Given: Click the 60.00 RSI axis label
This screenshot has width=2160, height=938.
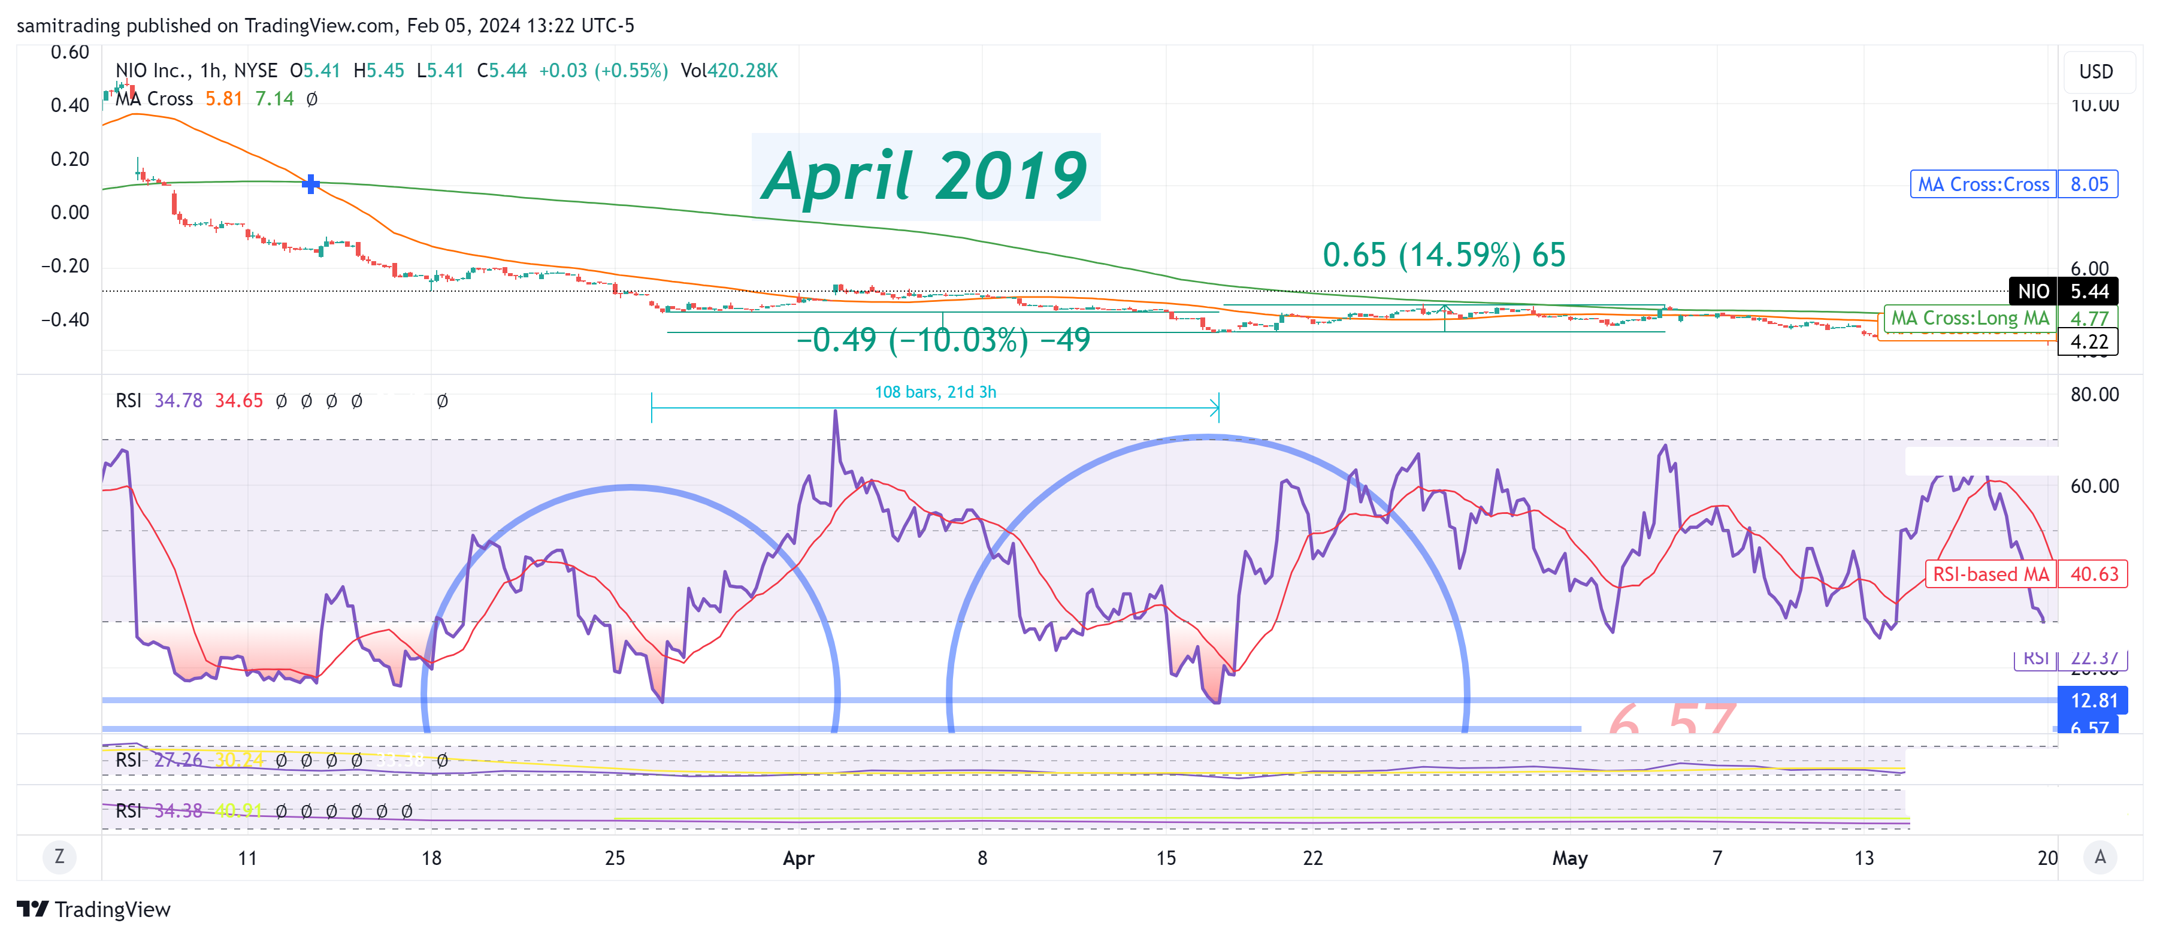Looking at the screenshot, I should (2094, 485).
